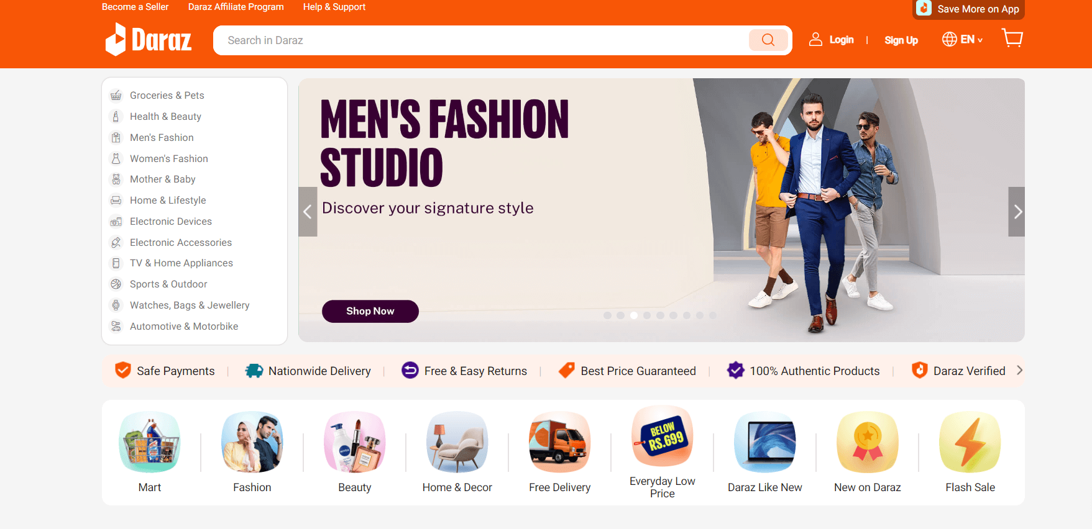Click the Watches, Bags & Jewellery icon
Screen dimensions: 1092x529
click(116, 305)
